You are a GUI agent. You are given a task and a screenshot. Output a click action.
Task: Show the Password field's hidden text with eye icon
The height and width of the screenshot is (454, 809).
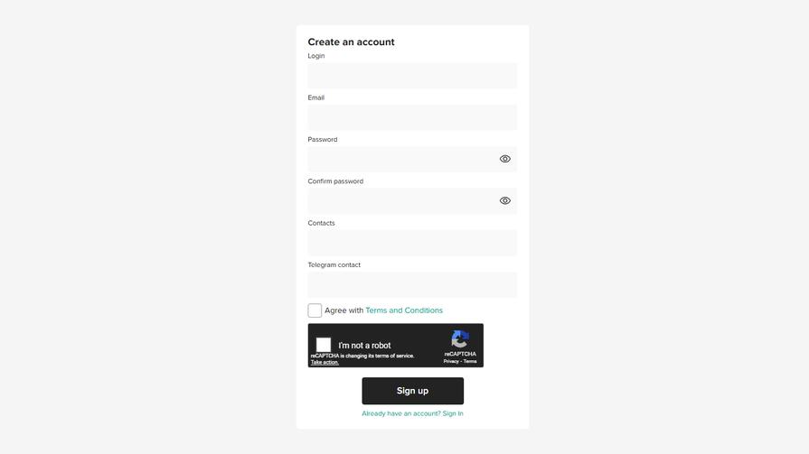pyautogui.click(x=505, y=159)
